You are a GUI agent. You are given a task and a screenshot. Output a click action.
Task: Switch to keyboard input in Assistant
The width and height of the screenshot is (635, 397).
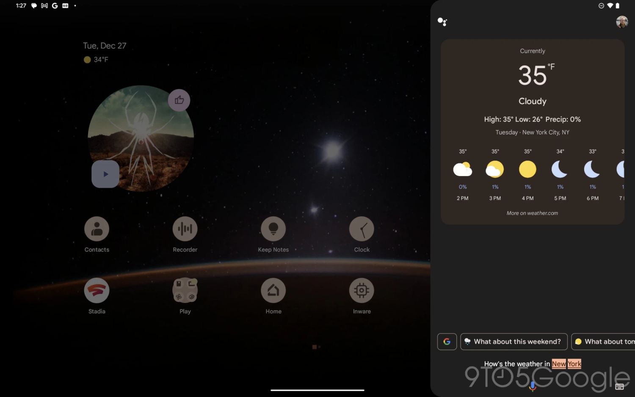[619, 386]
